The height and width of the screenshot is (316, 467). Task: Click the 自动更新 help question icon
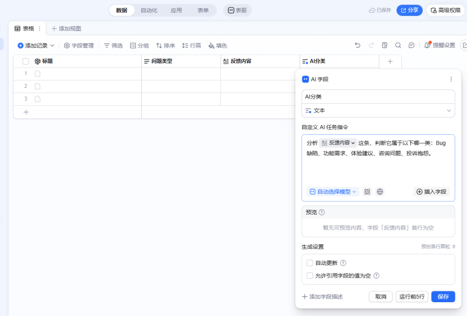(x=343, y=263)
